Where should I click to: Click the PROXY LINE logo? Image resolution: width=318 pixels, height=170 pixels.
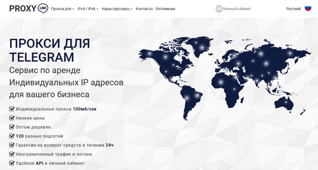(29, 8)
